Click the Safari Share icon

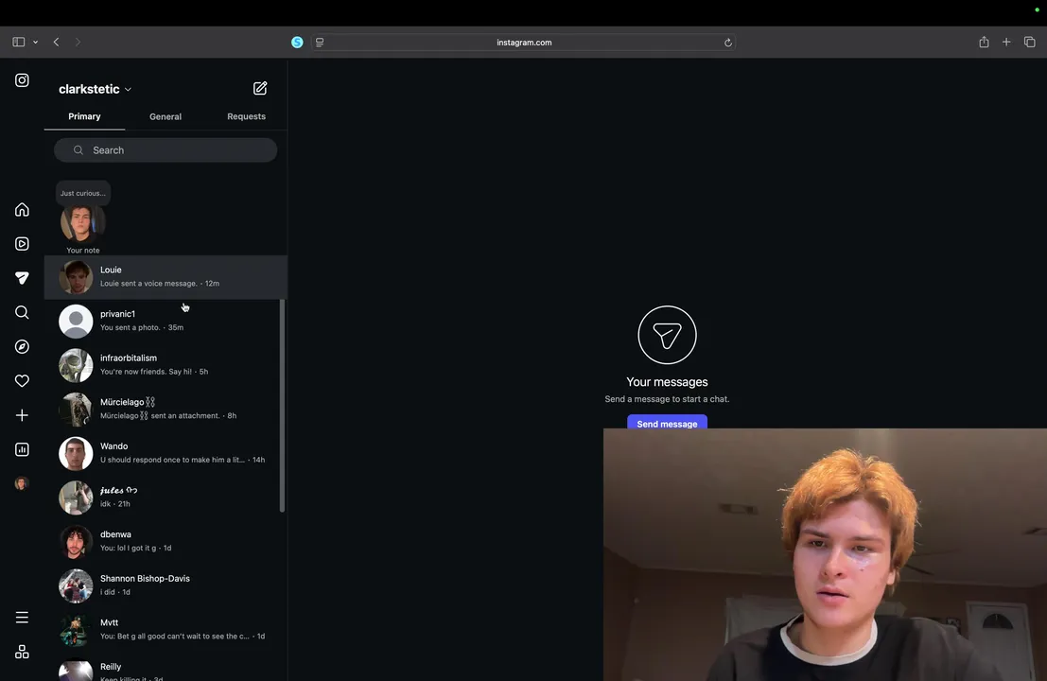tap(984, 42)
